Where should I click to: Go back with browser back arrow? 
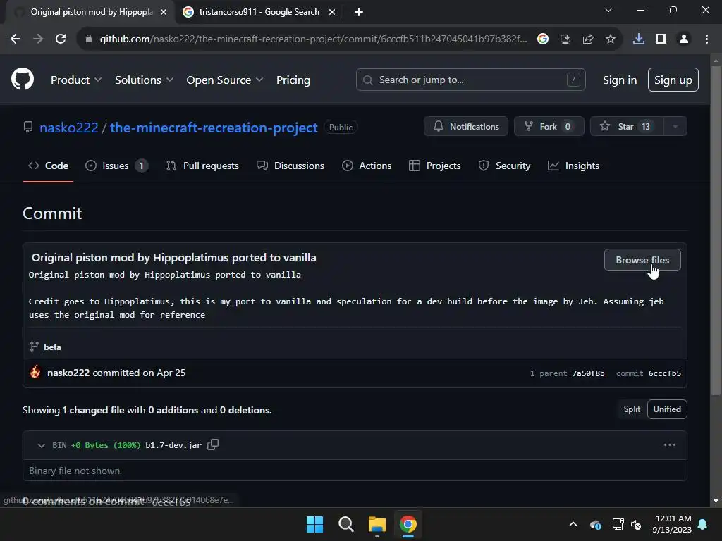[16, 39]
